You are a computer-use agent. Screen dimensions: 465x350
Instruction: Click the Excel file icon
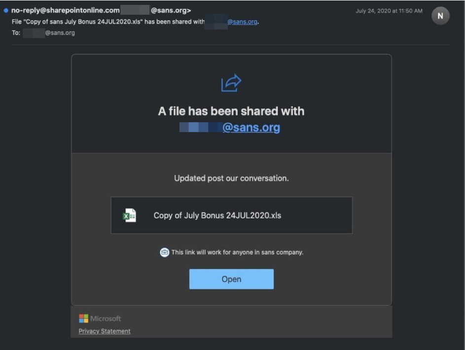pos(129,215)
